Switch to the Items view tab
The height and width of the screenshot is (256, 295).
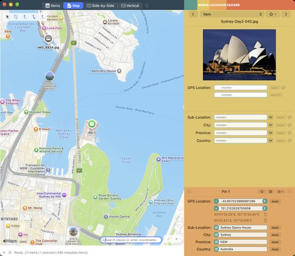(x=53, y=6)
